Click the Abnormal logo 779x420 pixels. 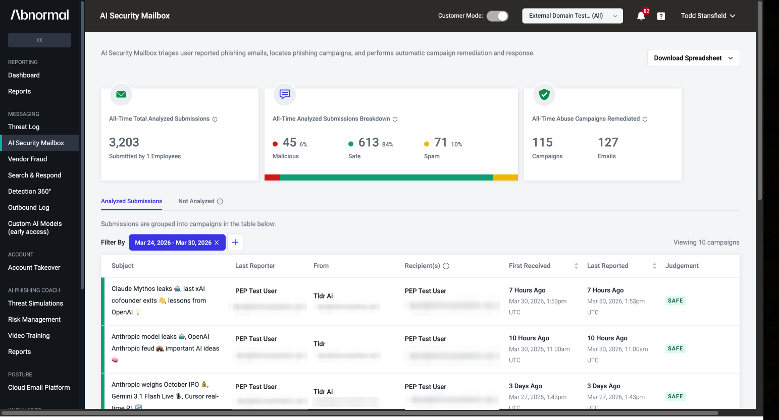tap(40, 15)
